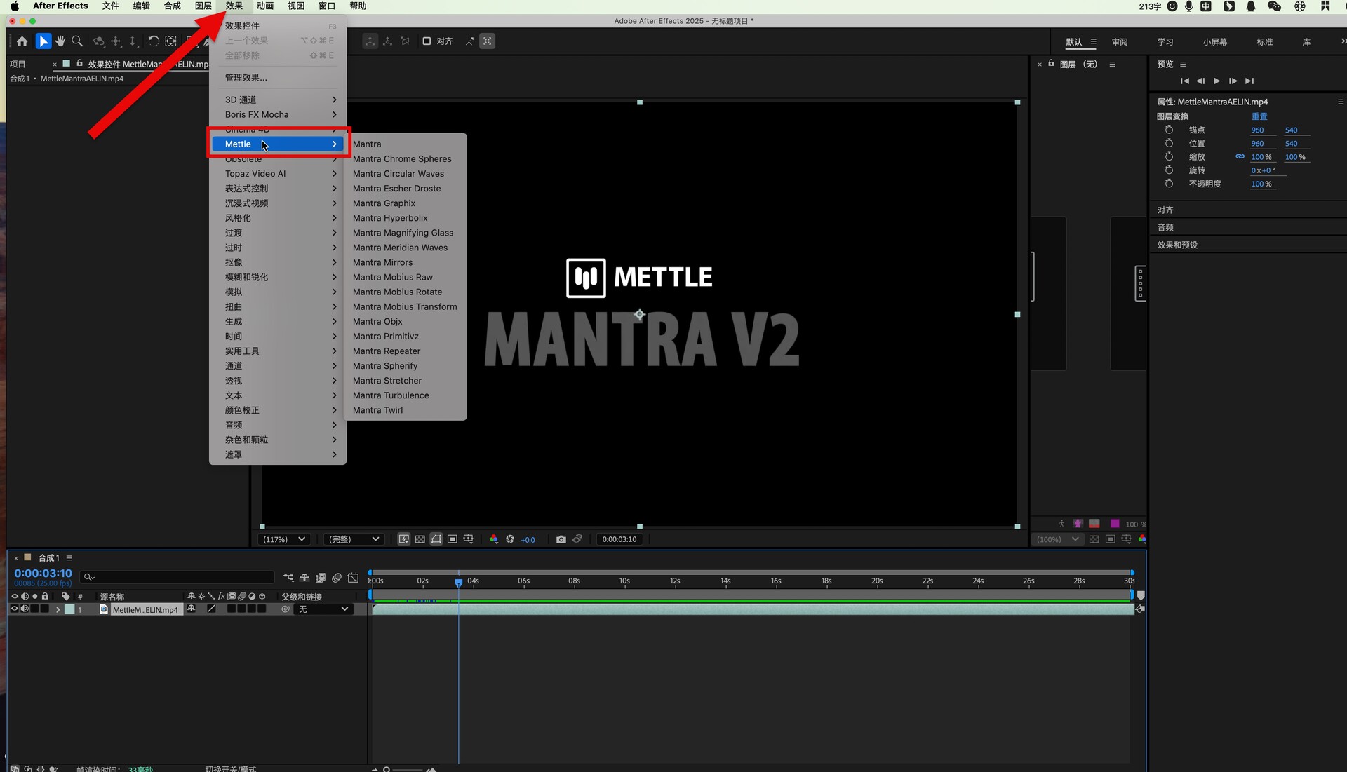This screenshot has height=772, width=1347.
Task: Mute audio of layer 1
Action: [x=25, y=609]
